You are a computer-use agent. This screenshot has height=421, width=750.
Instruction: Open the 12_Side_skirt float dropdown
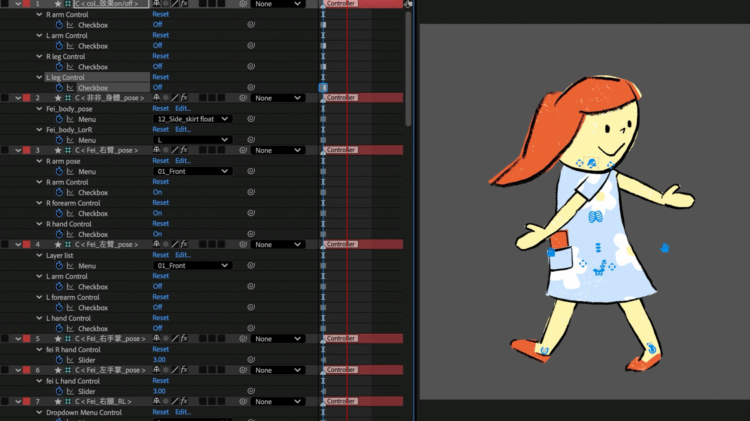tap(193, 119)
